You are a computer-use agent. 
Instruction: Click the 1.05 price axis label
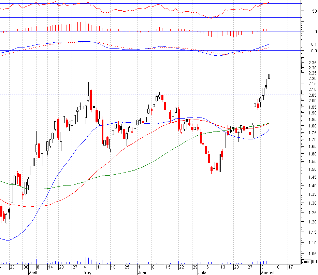(312, 254)
